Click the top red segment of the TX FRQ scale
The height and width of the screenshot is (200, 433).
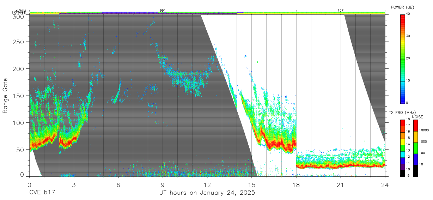click(x=403, y=123)
